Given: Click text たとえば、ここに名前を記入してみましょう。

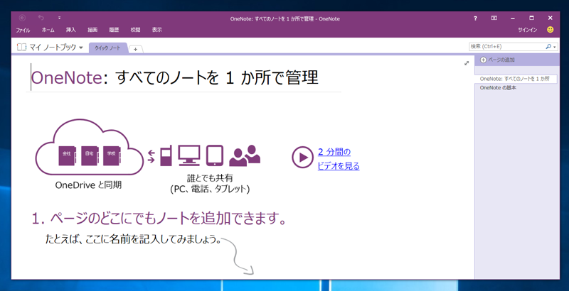Looking at the screenshot, I should 134,239.
